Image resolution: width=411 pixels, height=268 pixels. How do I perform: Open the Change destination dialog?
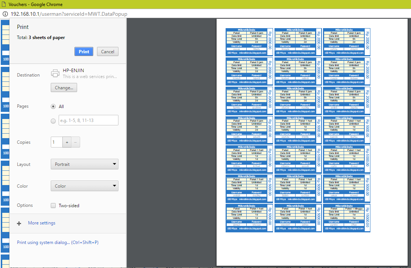[x=64, y=88]
